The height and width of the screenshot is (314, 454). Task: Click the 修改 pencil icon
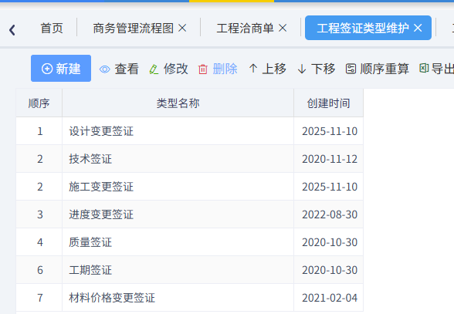click(154, 69)
